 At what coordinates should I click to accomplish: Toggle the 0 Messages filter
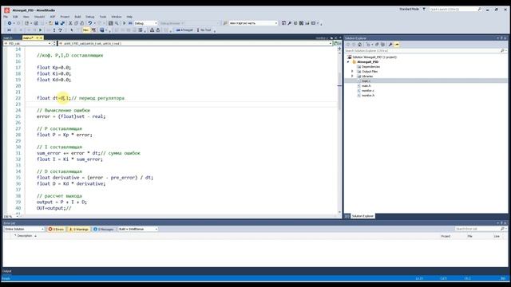point(103,229)
